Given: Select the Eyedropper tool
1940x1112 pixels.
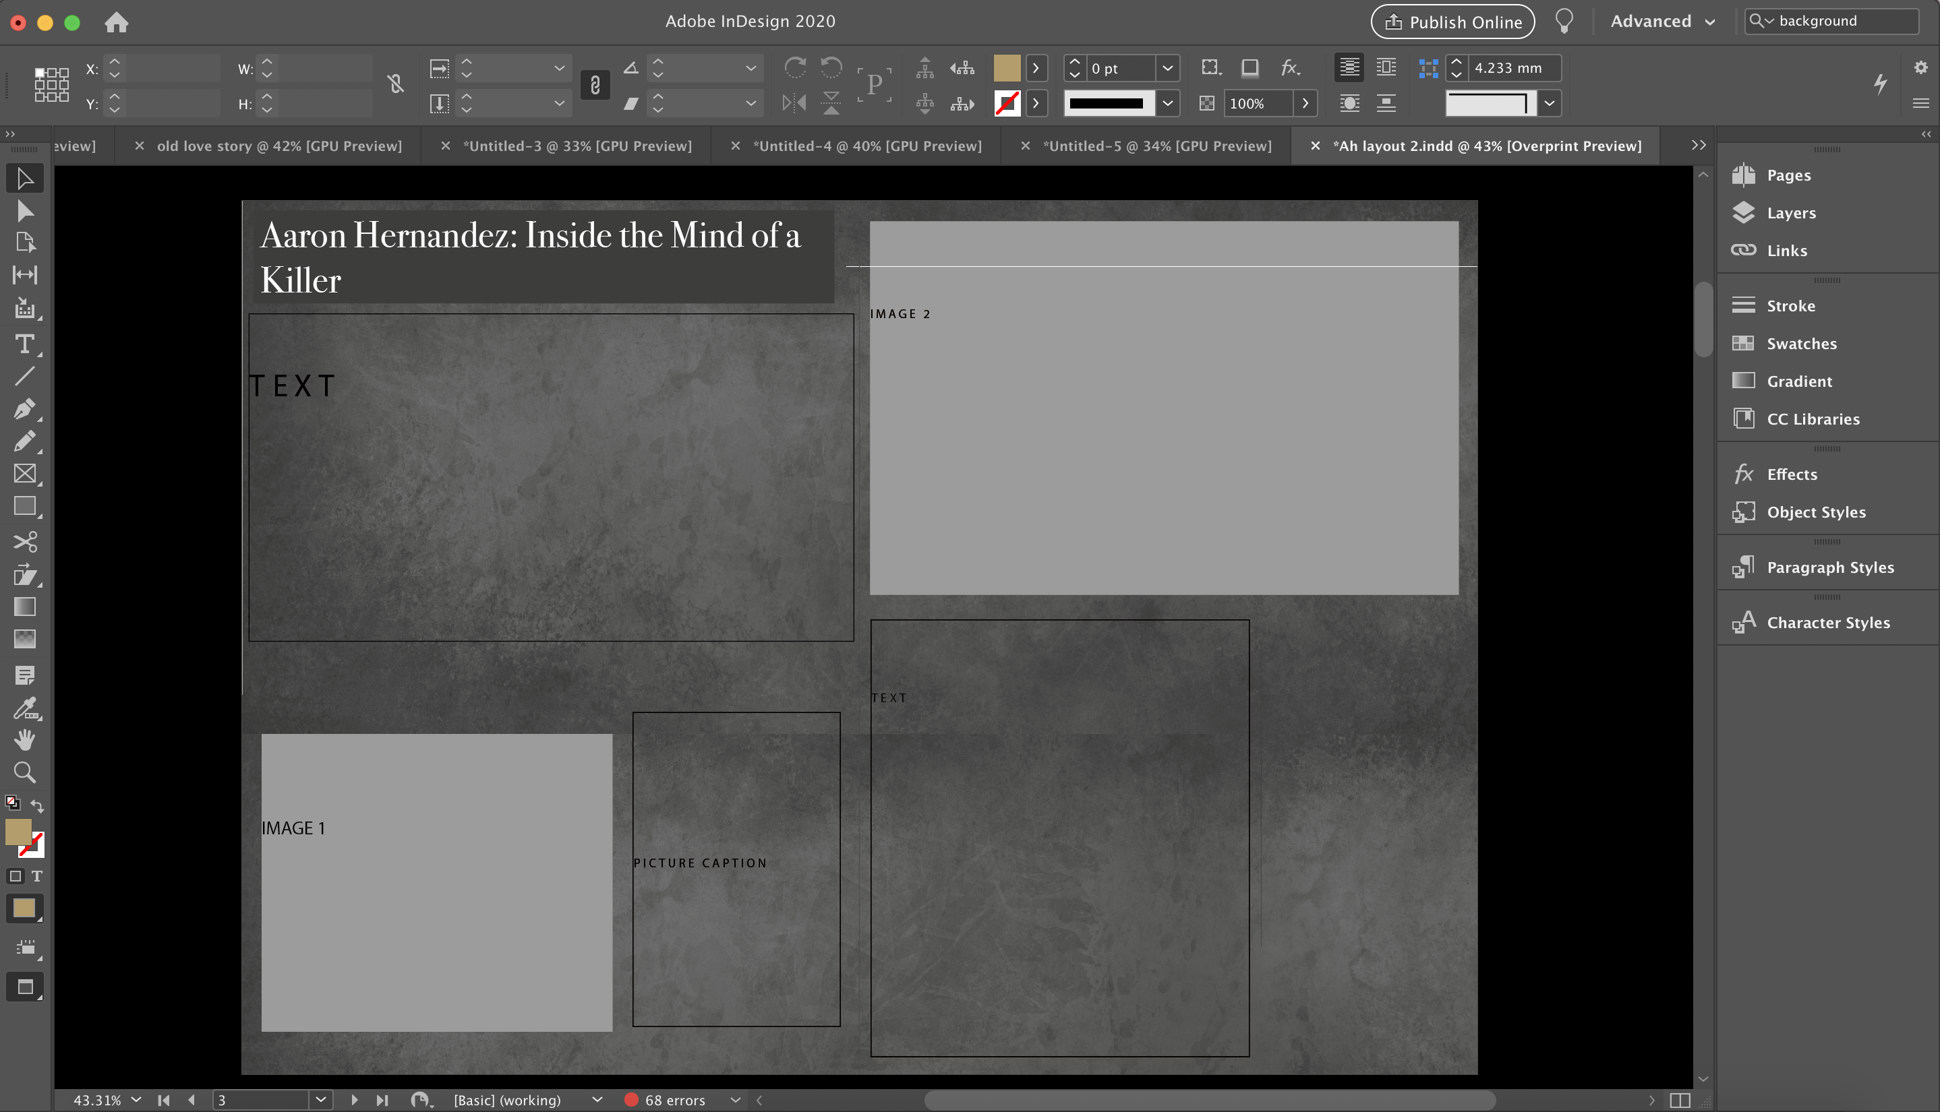Looking at the screenshot, I should (24, 708).
